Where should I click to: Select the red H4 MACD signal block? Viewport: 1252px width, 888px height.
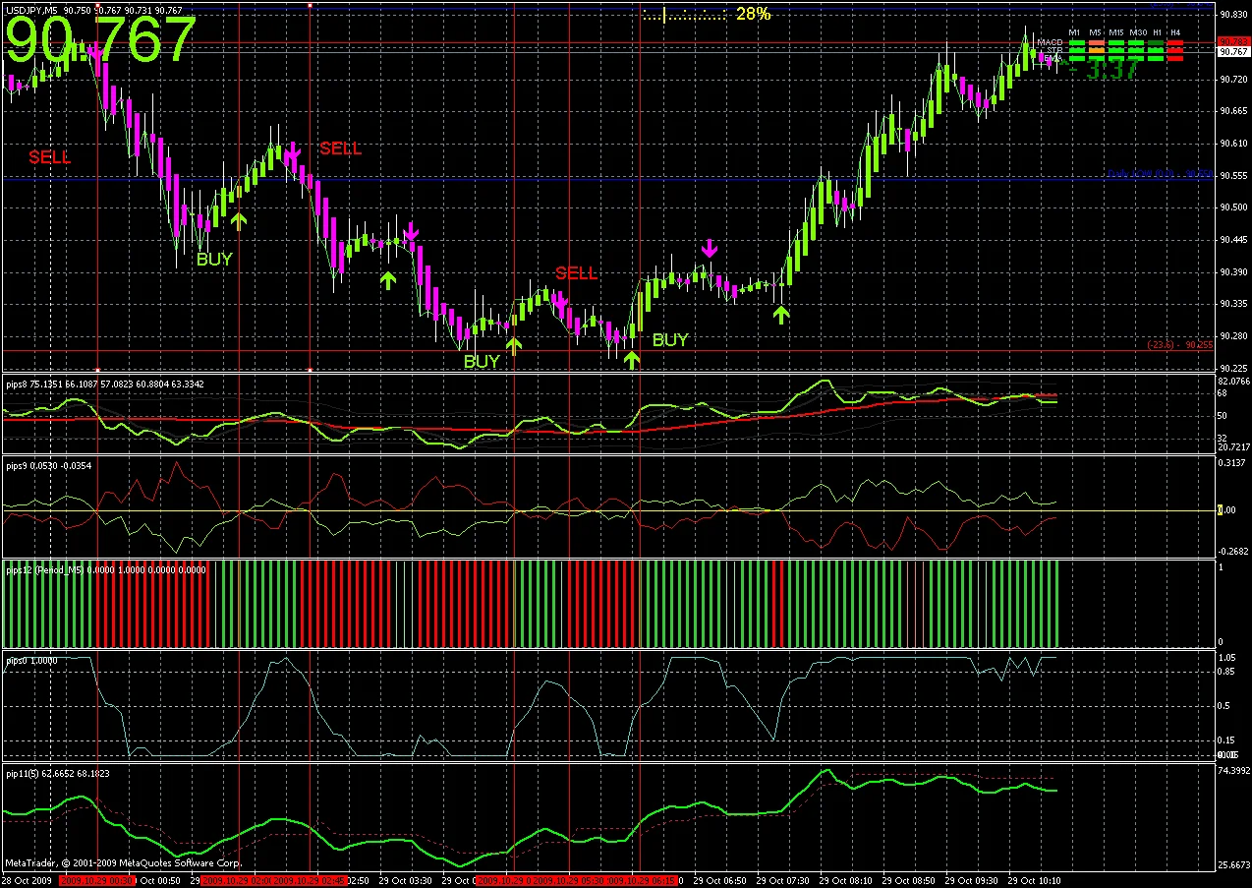[x=1175, y=42]
